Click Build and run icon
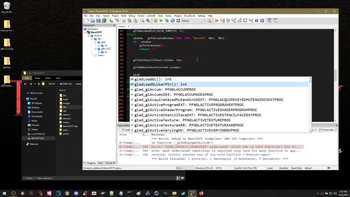 point(167,21)
